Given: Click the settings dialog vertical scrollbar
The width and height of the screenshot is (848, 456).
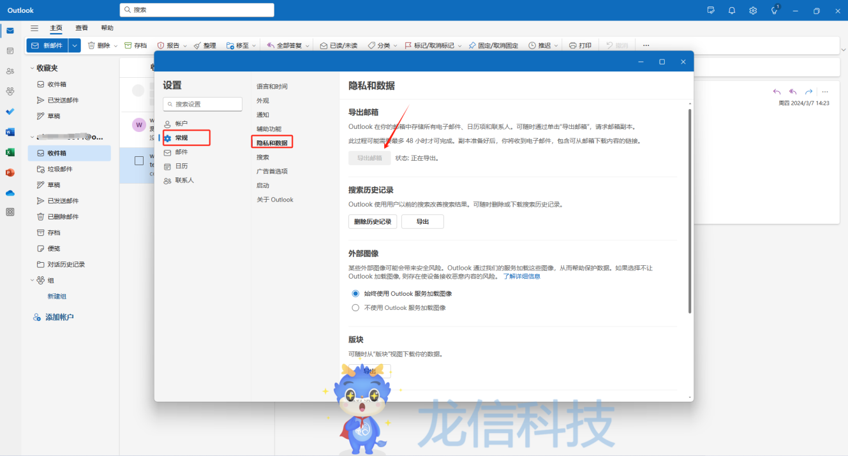Looking at the screenshot, I should coord(690,210).
